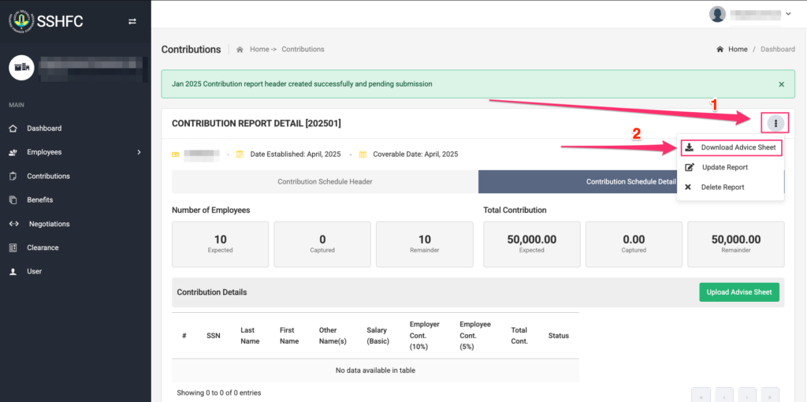Switch to Contribution Schedule Header tab
The height and width of the screenshot is (402, 807).
(325, 182)
